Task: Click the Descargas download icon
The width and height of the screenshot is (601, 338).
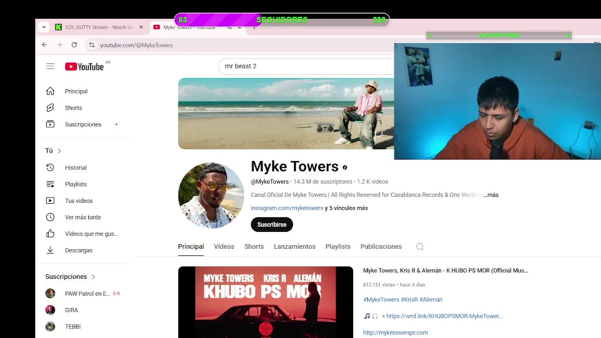Action: click(50, 250)
